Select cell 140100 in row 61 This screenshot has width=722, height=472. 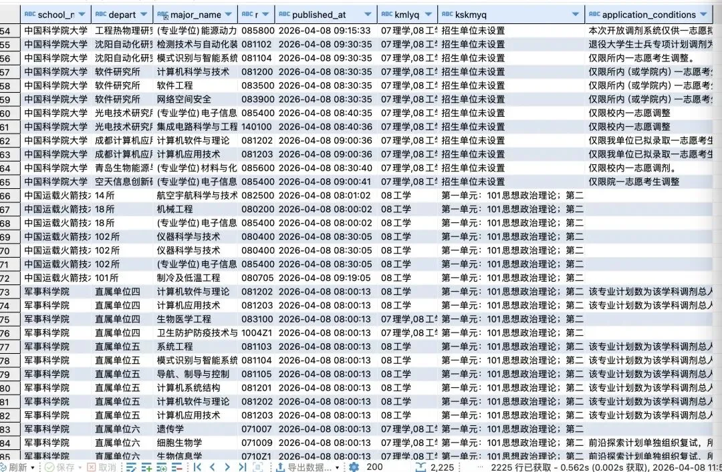pos(257,126)
